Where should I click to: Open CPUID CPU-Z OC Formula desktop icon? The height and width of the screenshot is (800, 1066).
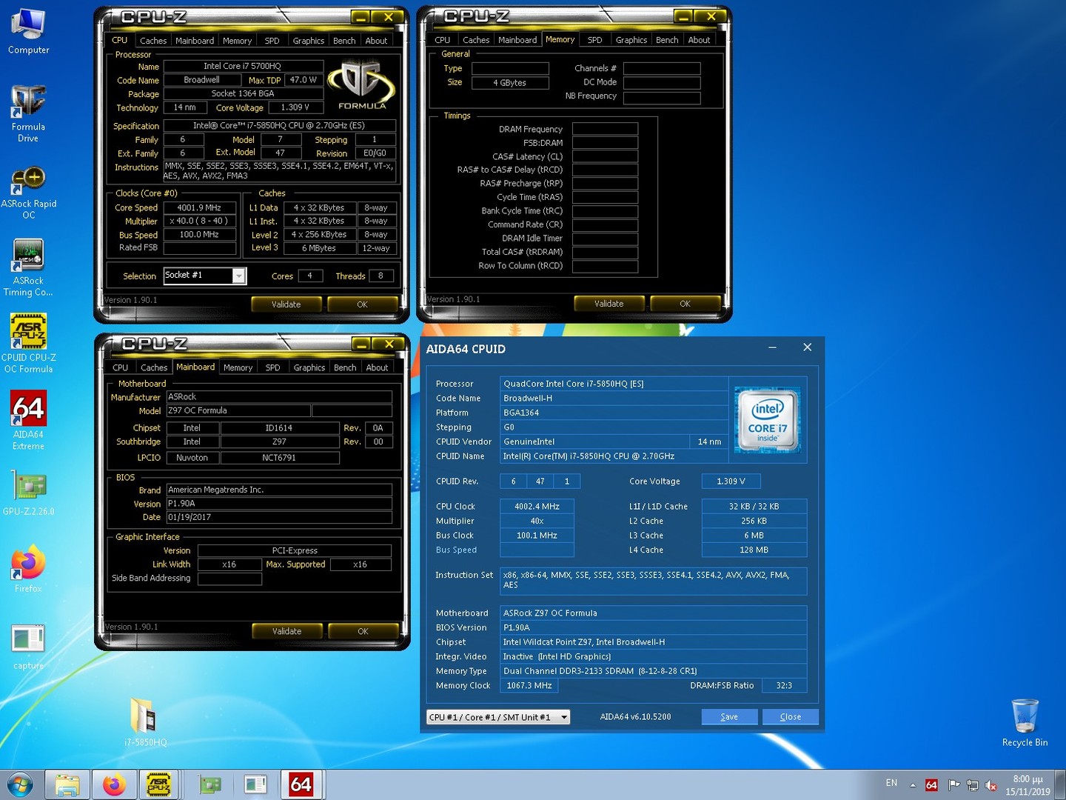(x=28, y=343)
